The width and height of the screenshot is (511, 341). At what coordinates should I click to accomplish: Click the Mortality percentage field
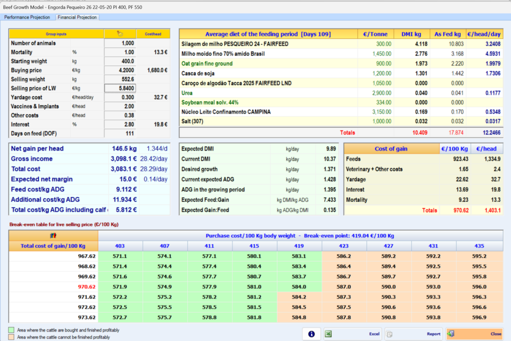tap(120, 52)
